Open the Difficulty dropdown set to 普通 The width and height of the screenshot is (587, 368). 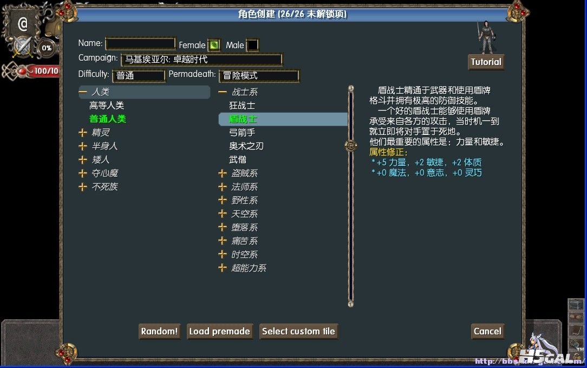(x=139, y=76)
